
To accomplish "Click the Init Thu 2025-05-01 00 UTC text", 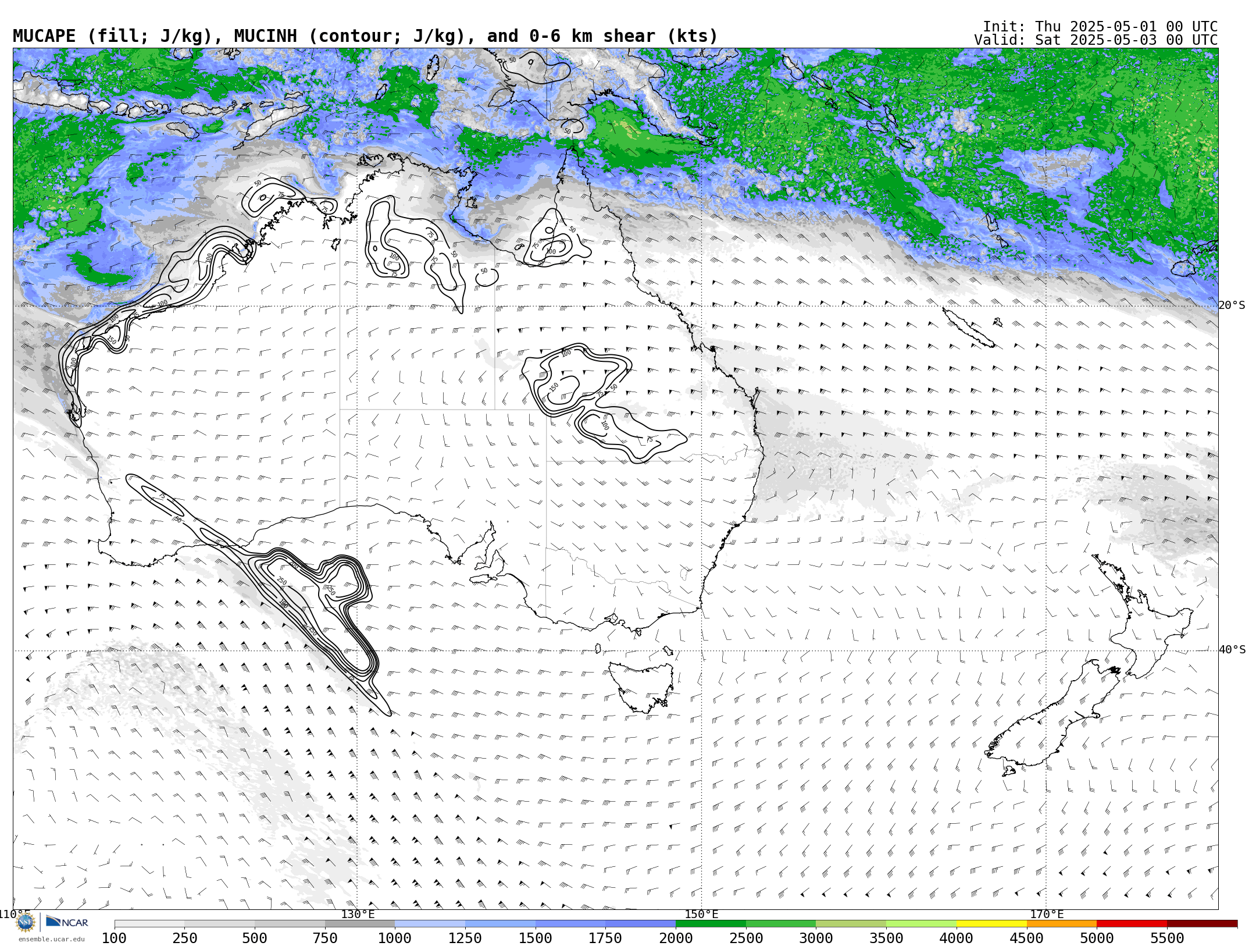I will coord(1100,27).
